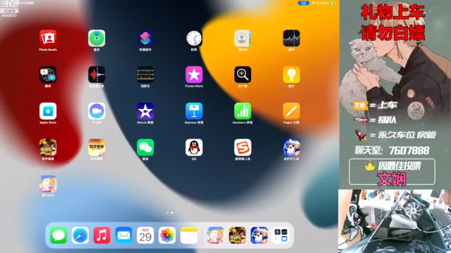Open App Library in the dock
451x253 pixels.
(281, 235)
